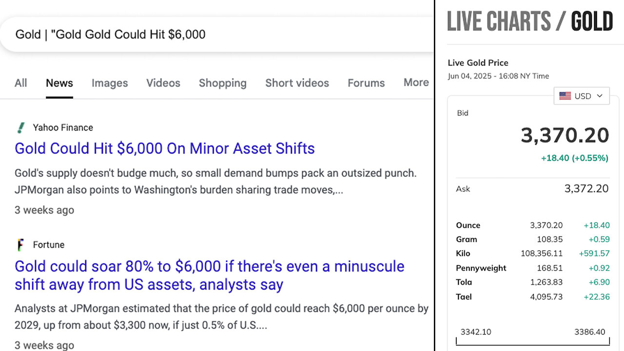
Task: Click the US flag icon in currency selector
Action: (x=565, y=96)
